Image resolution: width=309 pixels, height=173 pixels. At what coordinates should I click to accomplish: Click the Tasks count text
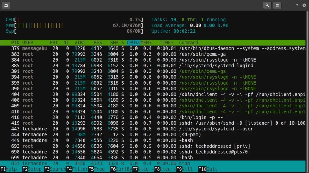pos(189,20)
